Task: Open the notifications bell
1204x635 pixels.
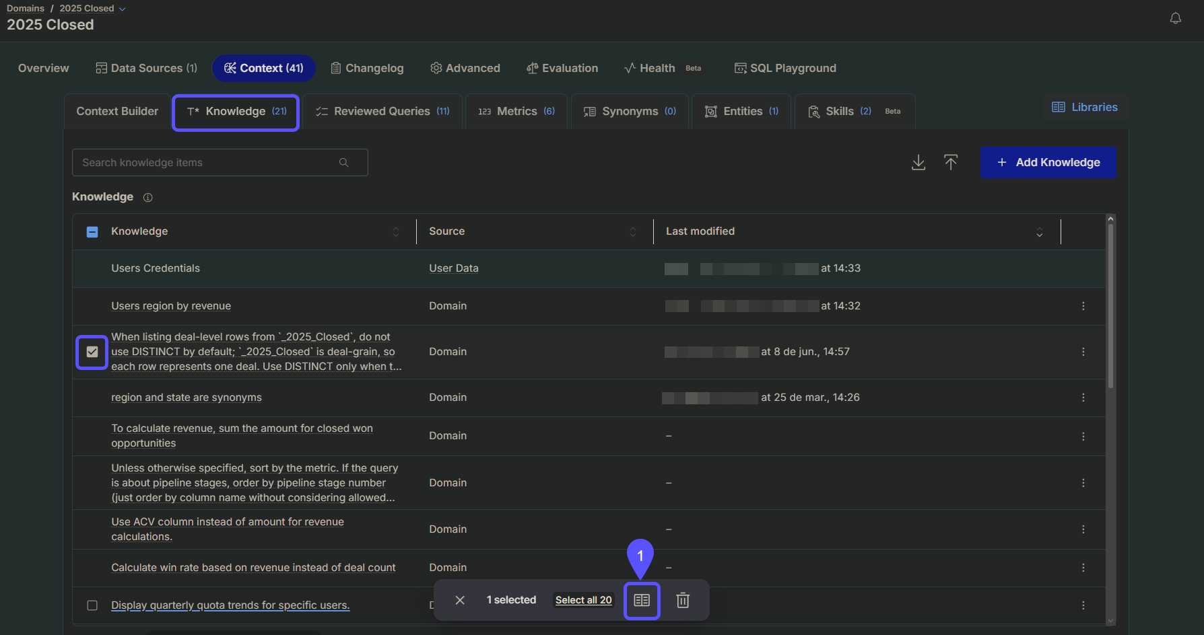Action: click(x=1175, y=19)
